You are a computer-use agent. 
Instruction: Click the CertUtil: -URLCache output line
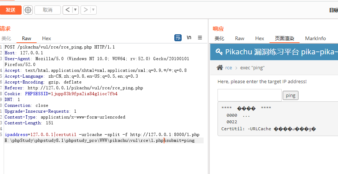click(268, 129)
